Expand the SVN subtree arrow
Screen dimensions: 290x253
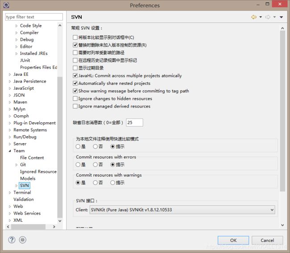[x=17, y=186]
